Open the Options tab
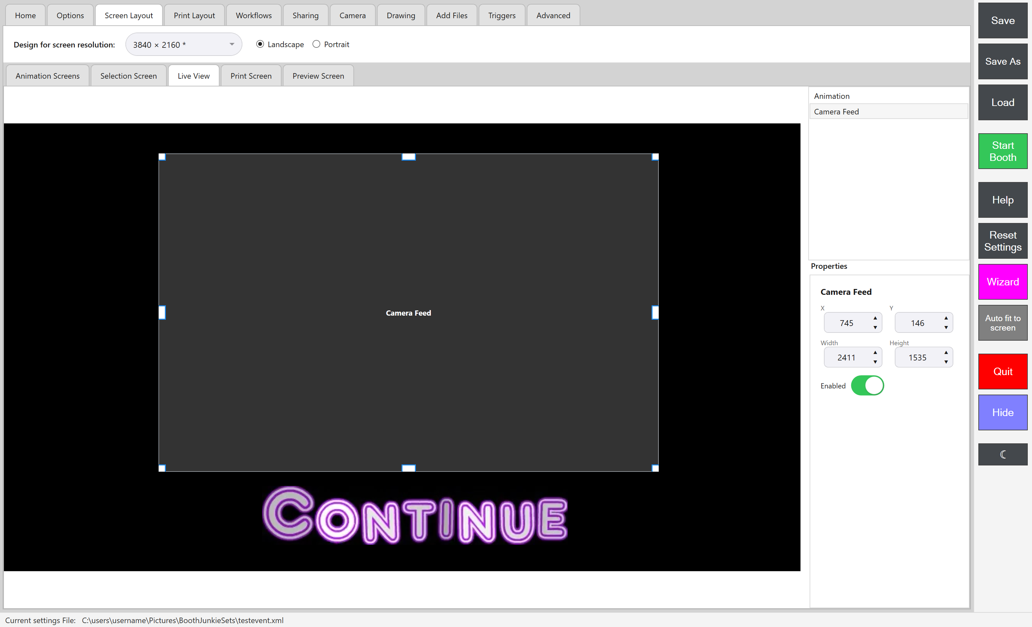This screenshot has height=627, width=1032. pyautogui.click(x=70, y=16)
